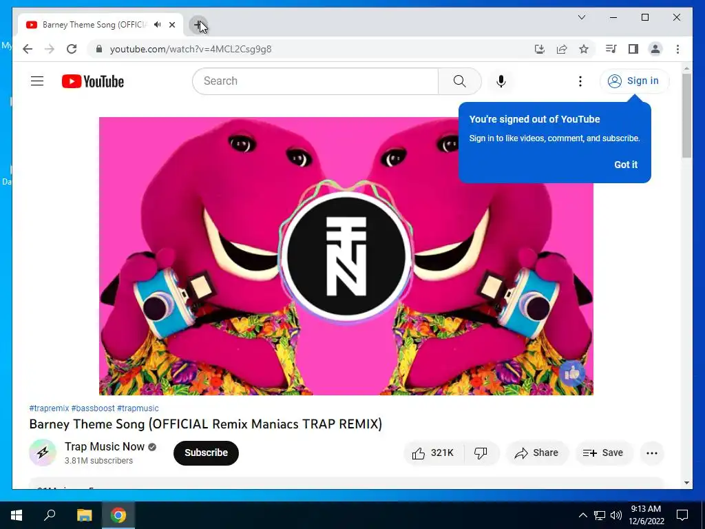
Task: Start voice search with the microphone
Action: pos(501,81)
